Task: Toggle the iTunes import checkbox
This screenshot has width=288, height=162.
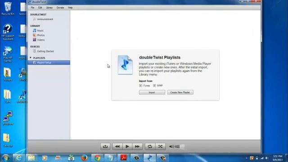Action: point(140,85)
